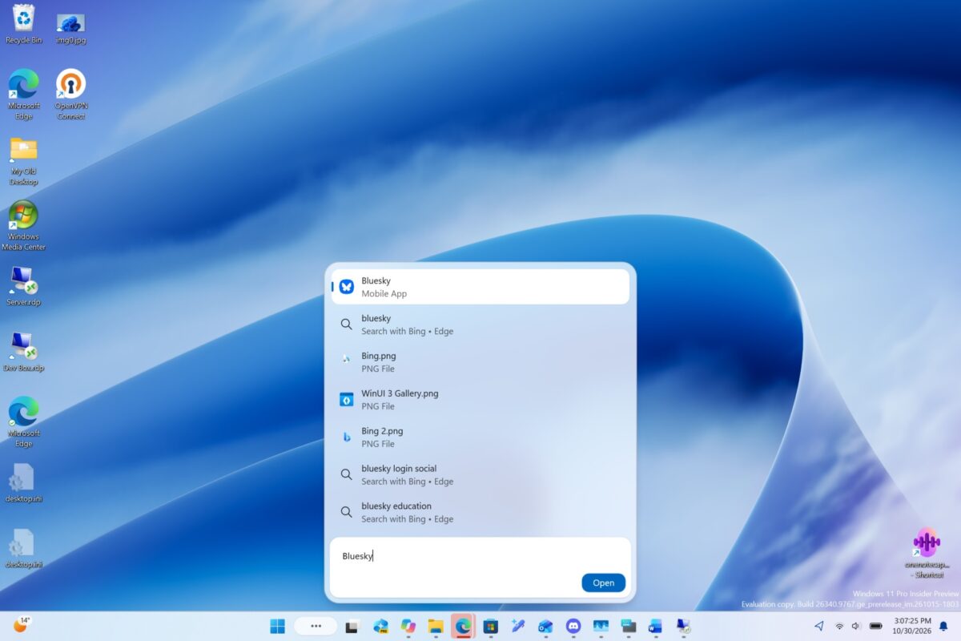Open Microsoft Store from the taskbar

pos(490,626)
